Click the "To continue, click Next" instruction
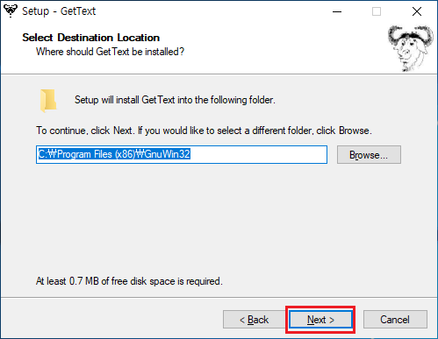 coord(204,131)
